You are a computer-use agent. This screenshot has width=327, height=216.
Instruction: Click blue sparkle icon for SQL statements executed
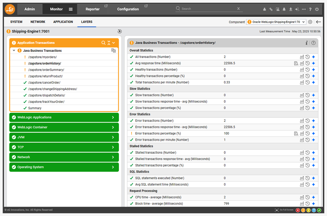click(x=313, y=178)
